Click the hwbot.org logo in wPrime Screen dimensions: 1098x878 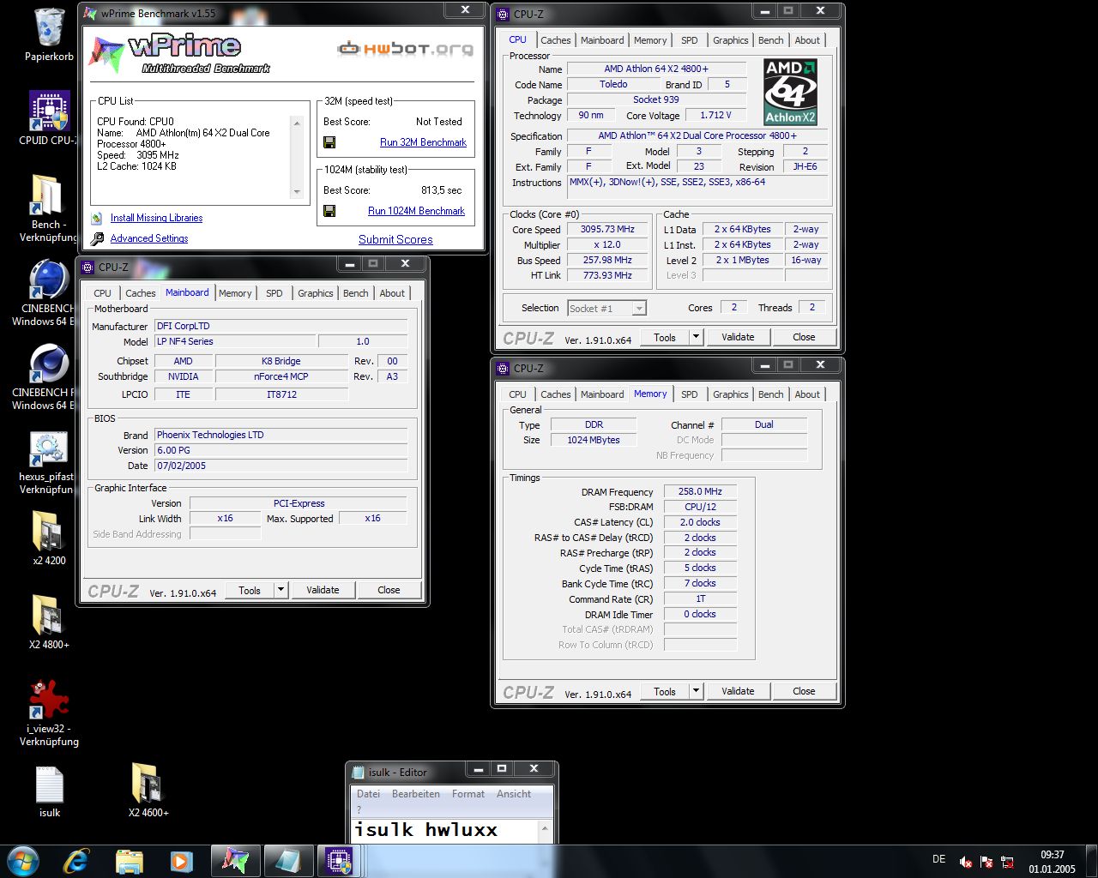coord(405,48)
